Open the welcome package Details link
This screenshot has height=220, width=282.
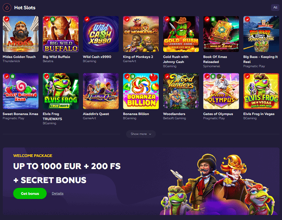click(58, 193)
